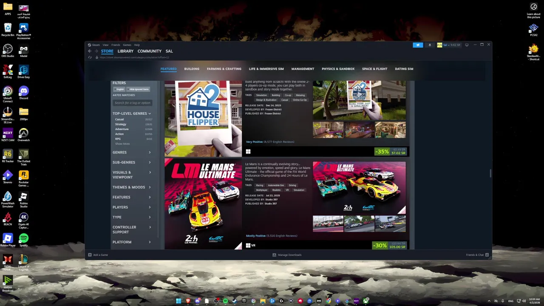Click the Automobile Sim tag on Le Mans

pyautogui.click(x=276, y=185)
